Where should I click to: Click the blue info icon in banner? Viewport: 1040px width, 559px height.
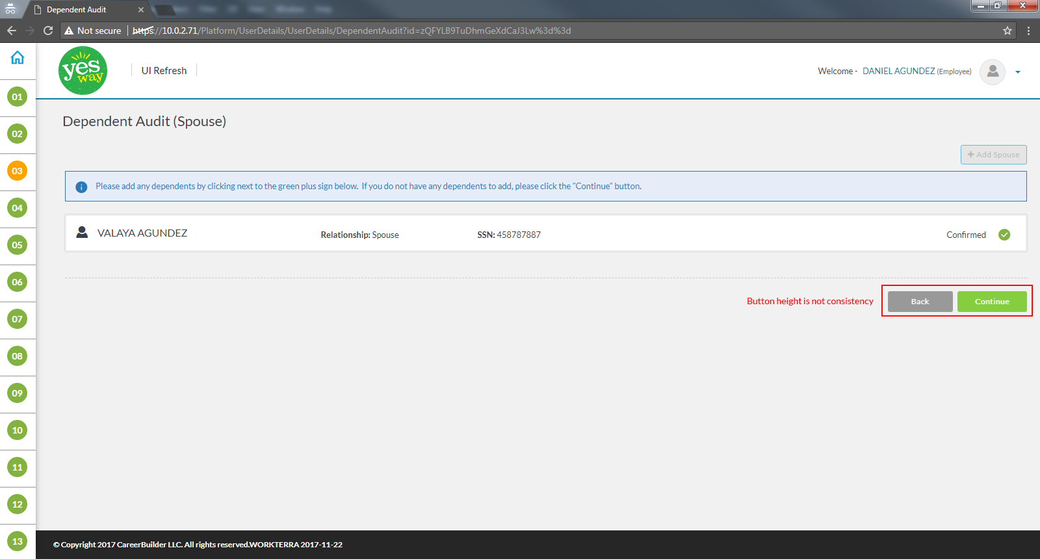(x=81, y=187)
